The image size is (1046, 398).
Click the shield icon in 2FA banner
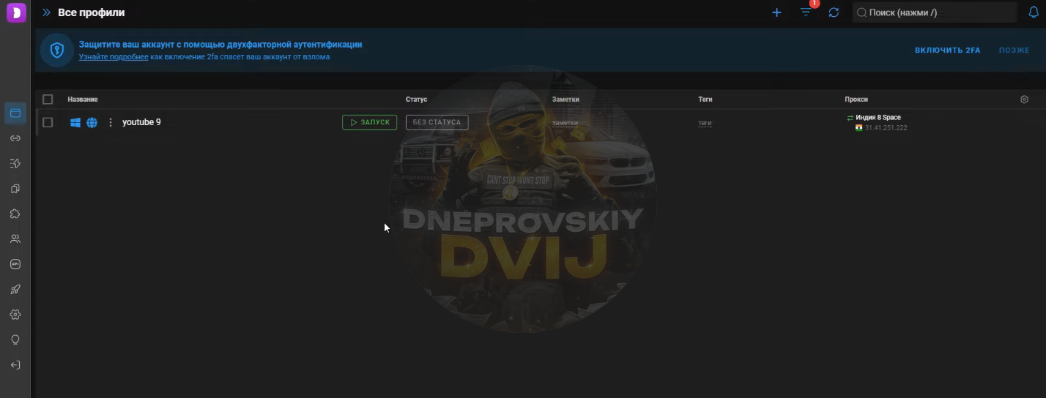[x=57, y=50]
